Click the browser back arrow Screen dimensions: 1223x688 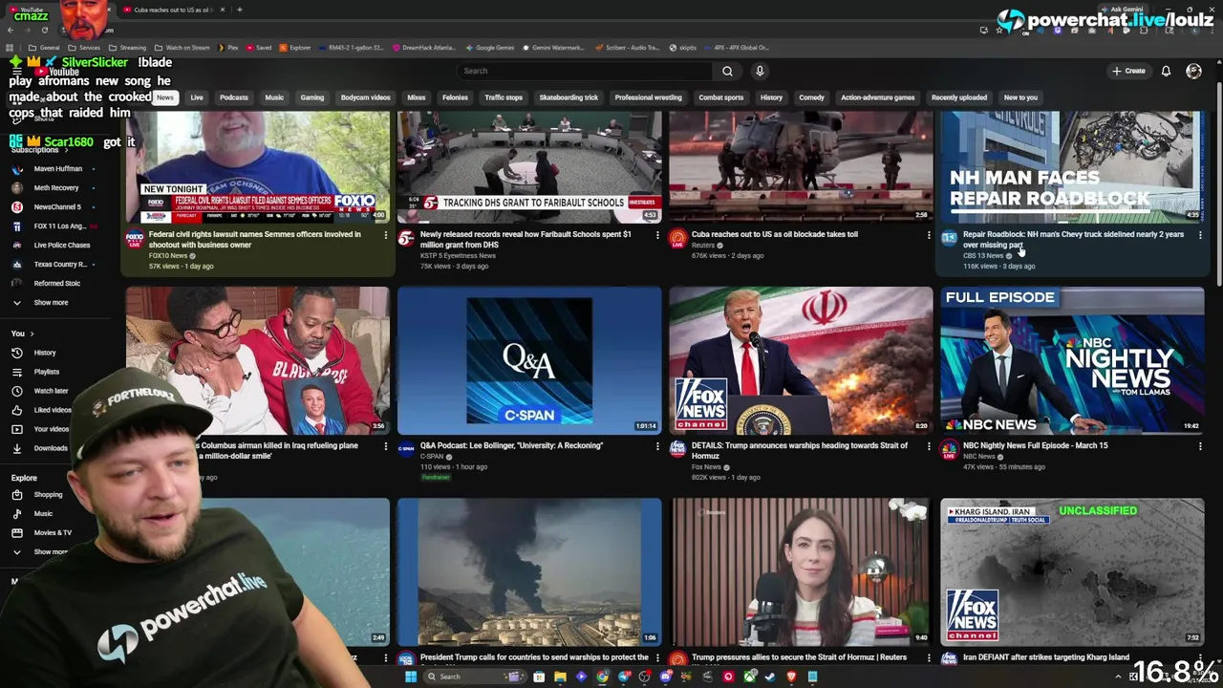(12, 30)
